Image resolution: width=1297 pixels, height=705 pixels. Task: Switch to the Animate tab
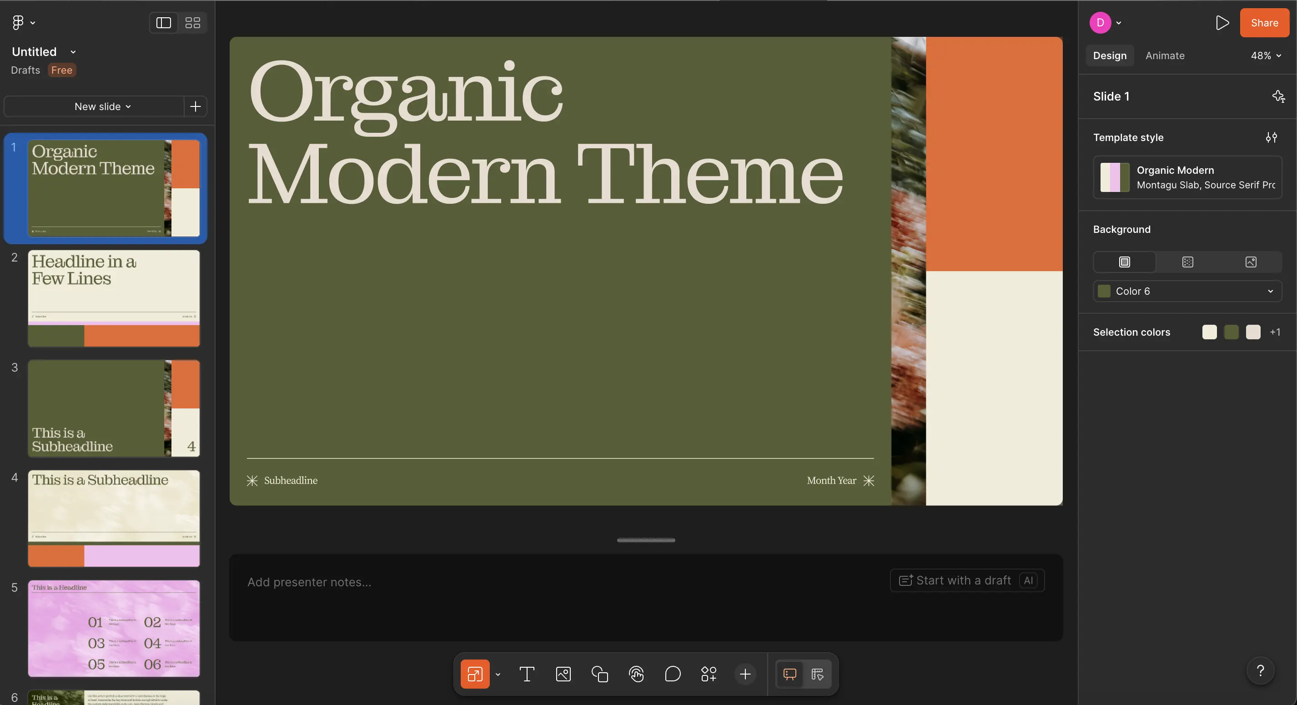[1165, 55]
